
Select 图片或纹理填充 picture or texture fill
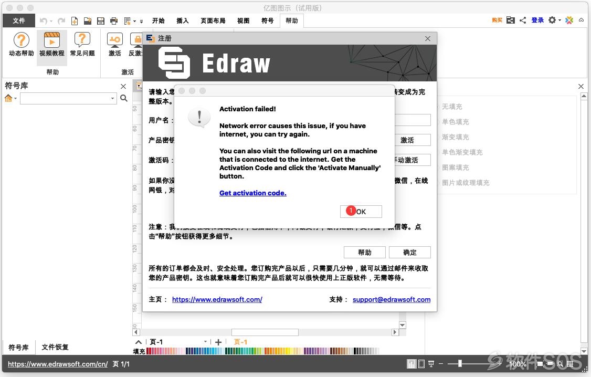[x=466, y=183]
